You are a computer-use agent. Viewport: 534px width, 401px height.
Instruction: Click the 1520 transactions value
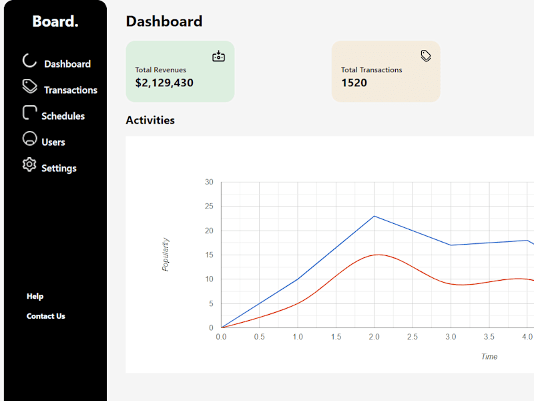point(354,83)
